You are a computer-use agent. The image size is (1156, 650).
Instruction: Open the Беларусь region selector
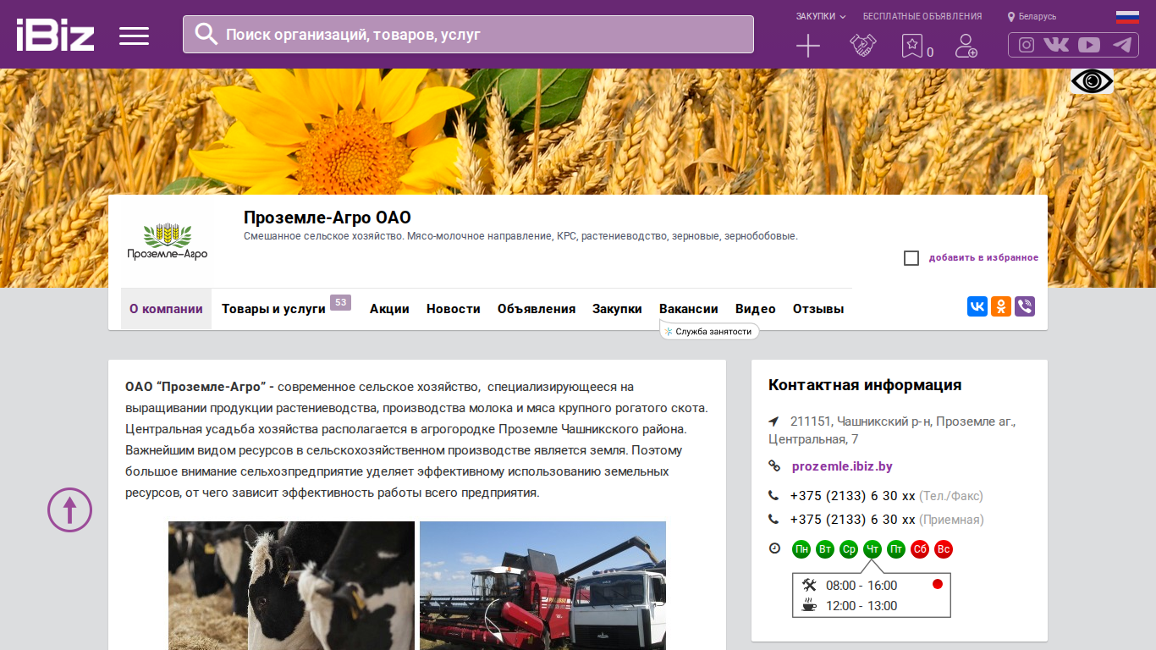[1038, 17]
